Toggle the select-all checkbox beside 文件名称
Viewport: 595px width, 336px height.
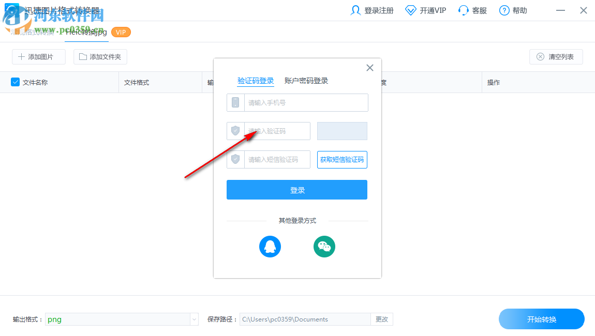coord(14,82)
